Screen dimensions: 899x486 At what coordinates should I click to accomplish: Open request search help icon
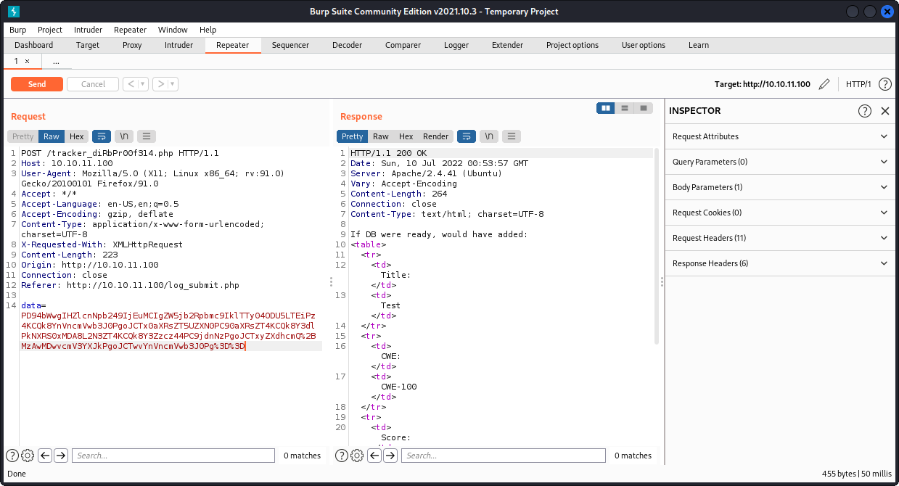point(12,456)
